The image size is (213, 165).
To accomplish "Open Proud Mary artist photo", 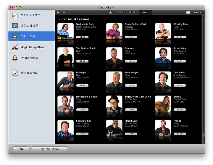I will [x=163, y=55].
